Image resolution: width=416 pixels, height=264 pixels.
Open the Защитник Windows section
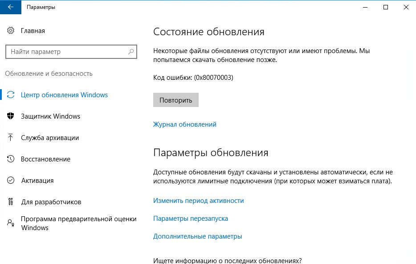click(x=50, y=116)
